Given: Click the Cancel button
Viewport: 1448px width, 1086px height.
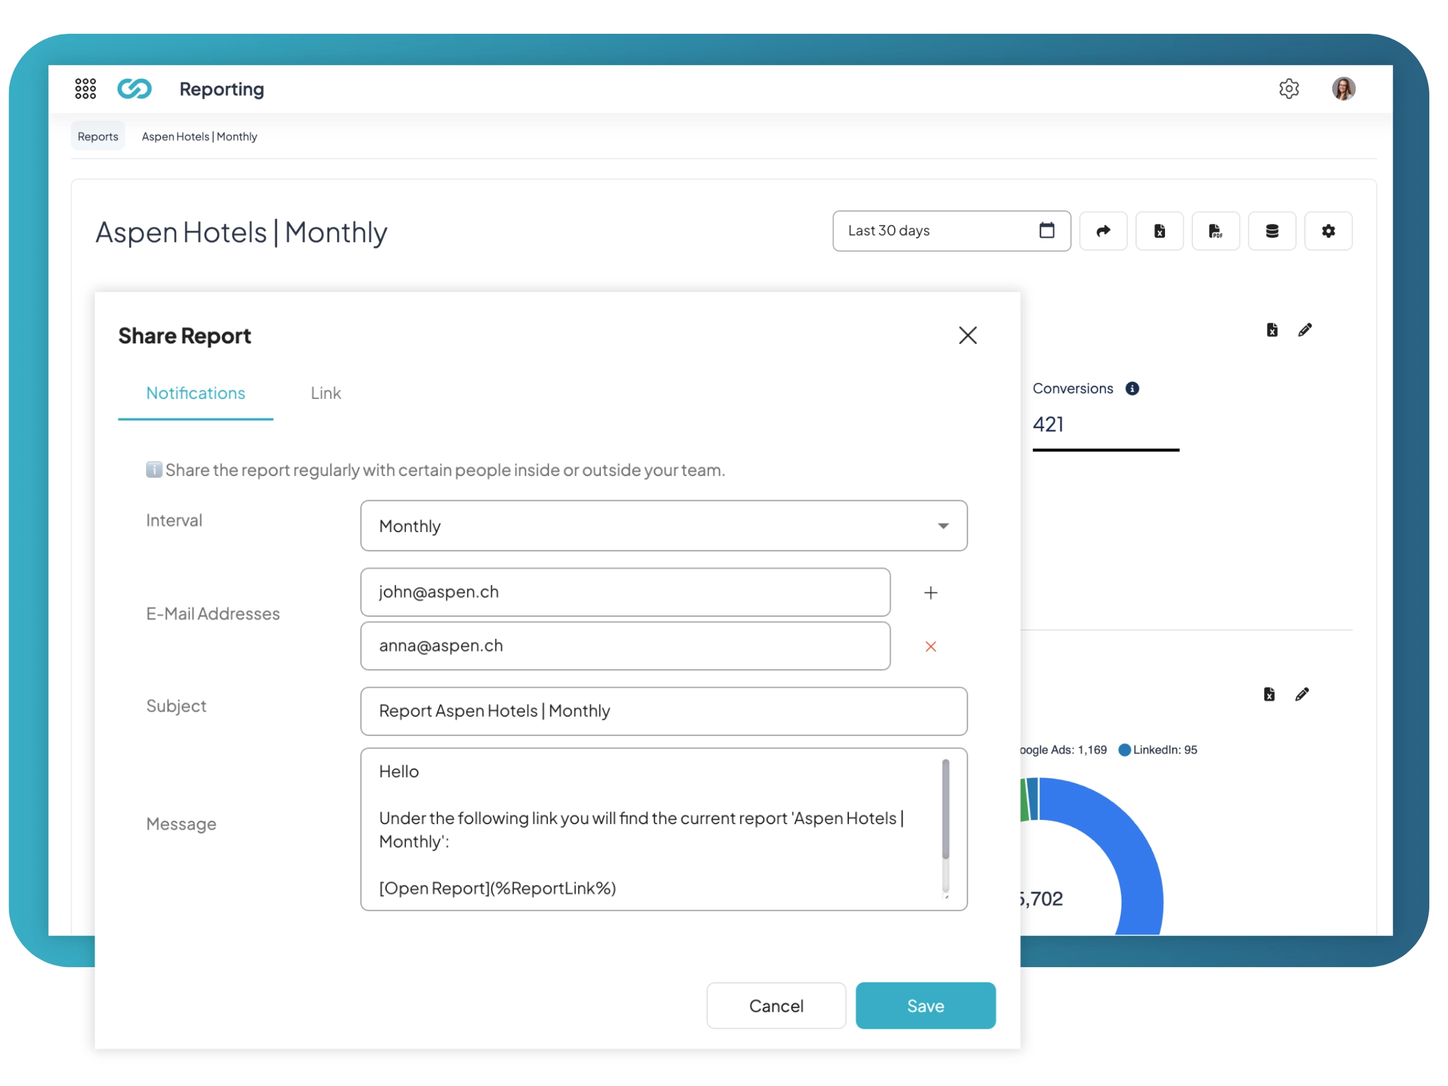Looking at the screenshot, I should click(776, 1006).
